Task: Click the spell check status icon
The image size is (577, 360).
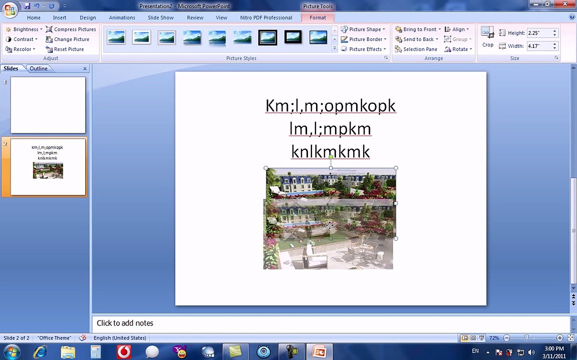Action: point(83,338)
